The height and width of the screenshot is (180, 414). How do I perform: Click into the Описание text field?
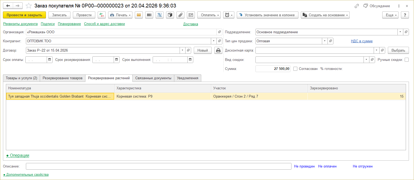(158, 166)
